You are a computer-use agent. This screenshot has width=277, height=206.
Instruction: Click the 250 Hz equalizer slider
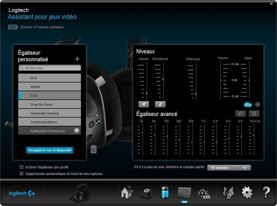(180, 140)
